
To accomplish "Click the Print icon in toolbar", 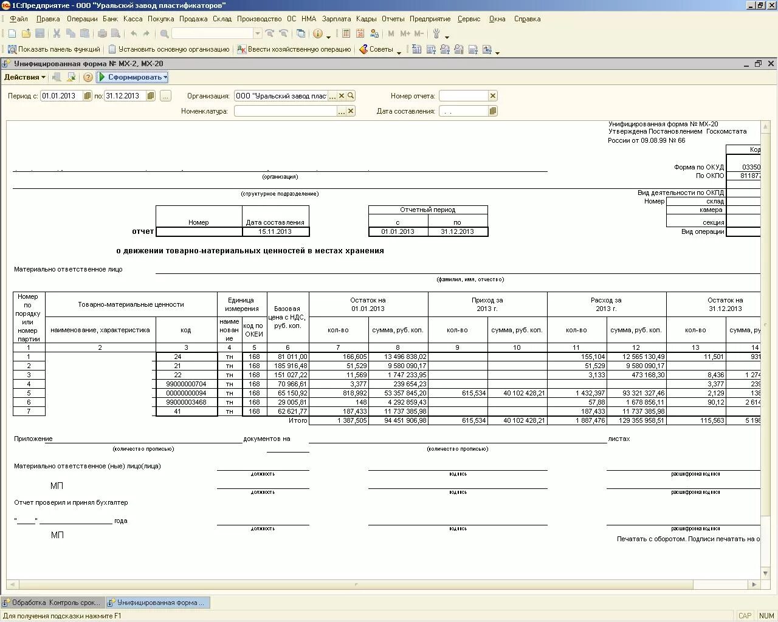I will point(102,33).
